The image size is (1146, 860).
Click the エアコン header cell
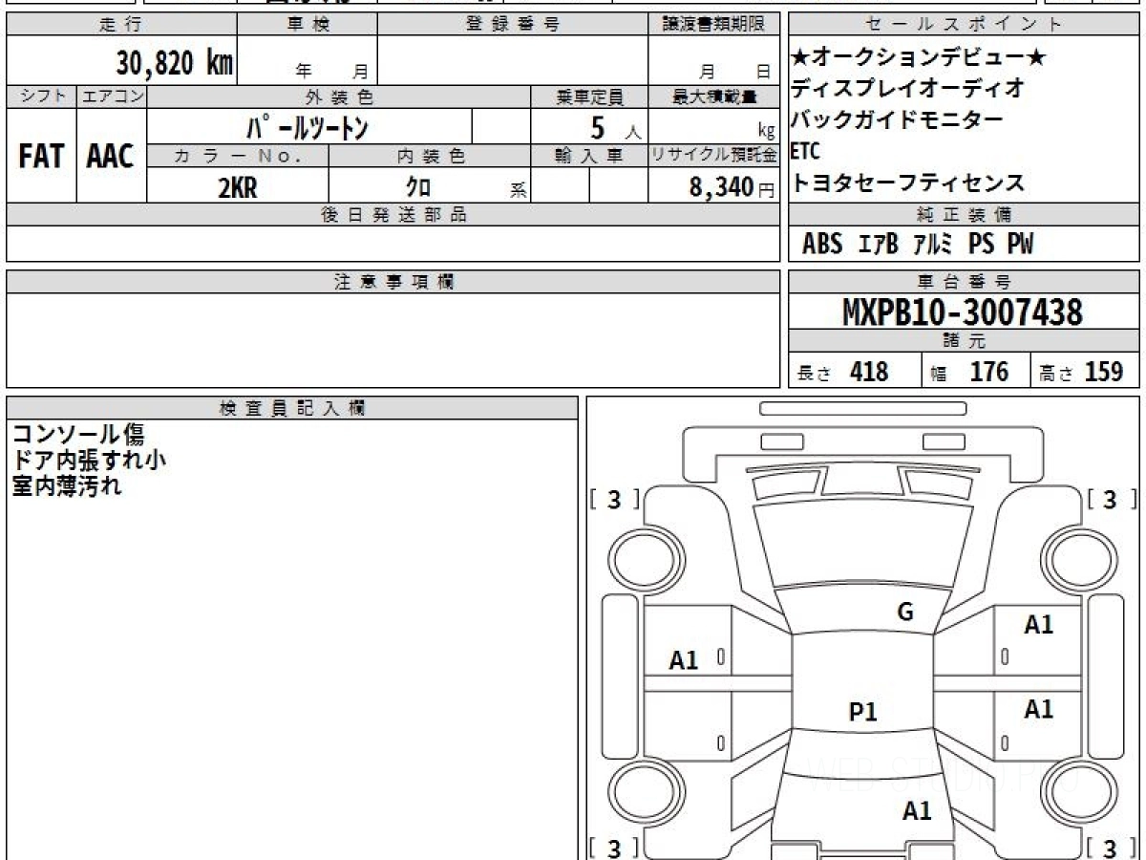[x=112, y=97]
